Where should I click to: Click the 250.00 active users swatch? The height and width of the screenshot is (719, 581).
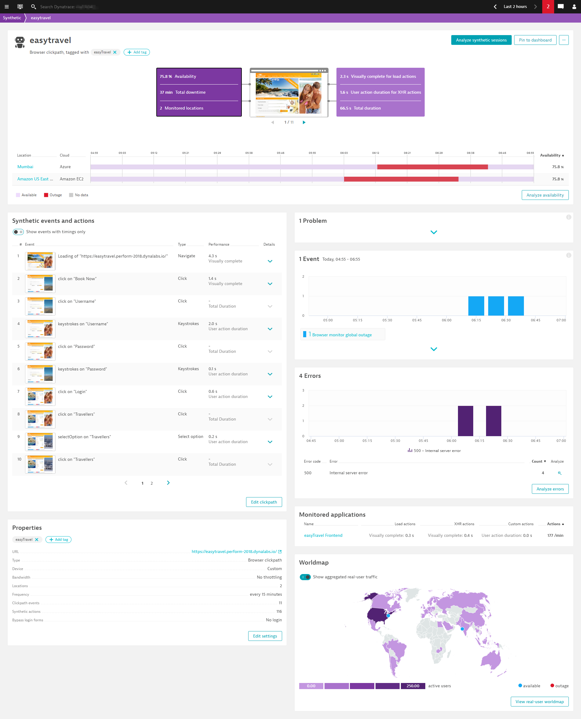point(413,686)
